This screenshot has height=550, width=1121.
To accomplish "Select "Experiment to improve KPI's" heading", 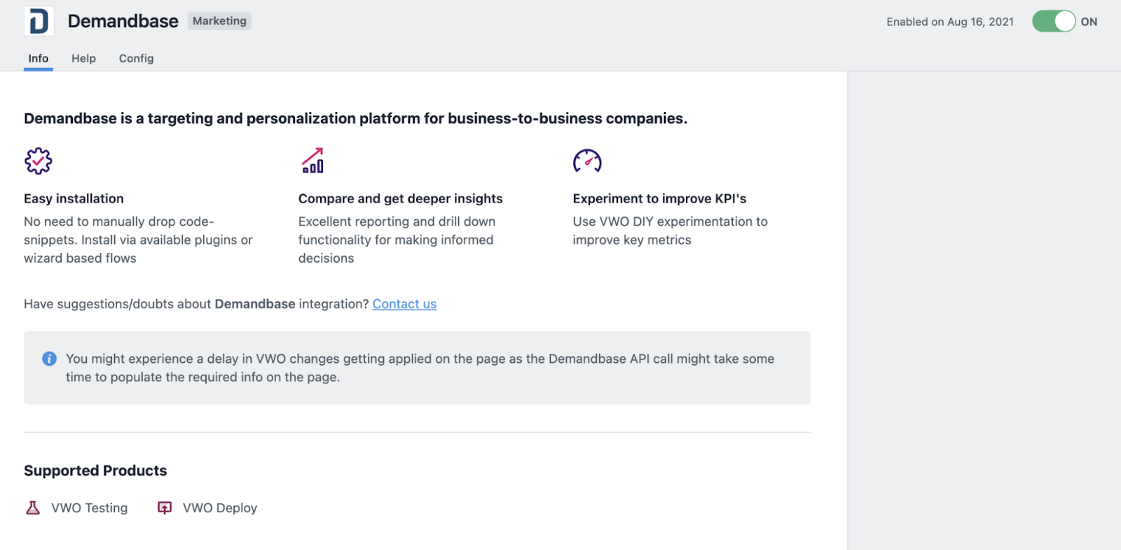I will coord(659,199).
